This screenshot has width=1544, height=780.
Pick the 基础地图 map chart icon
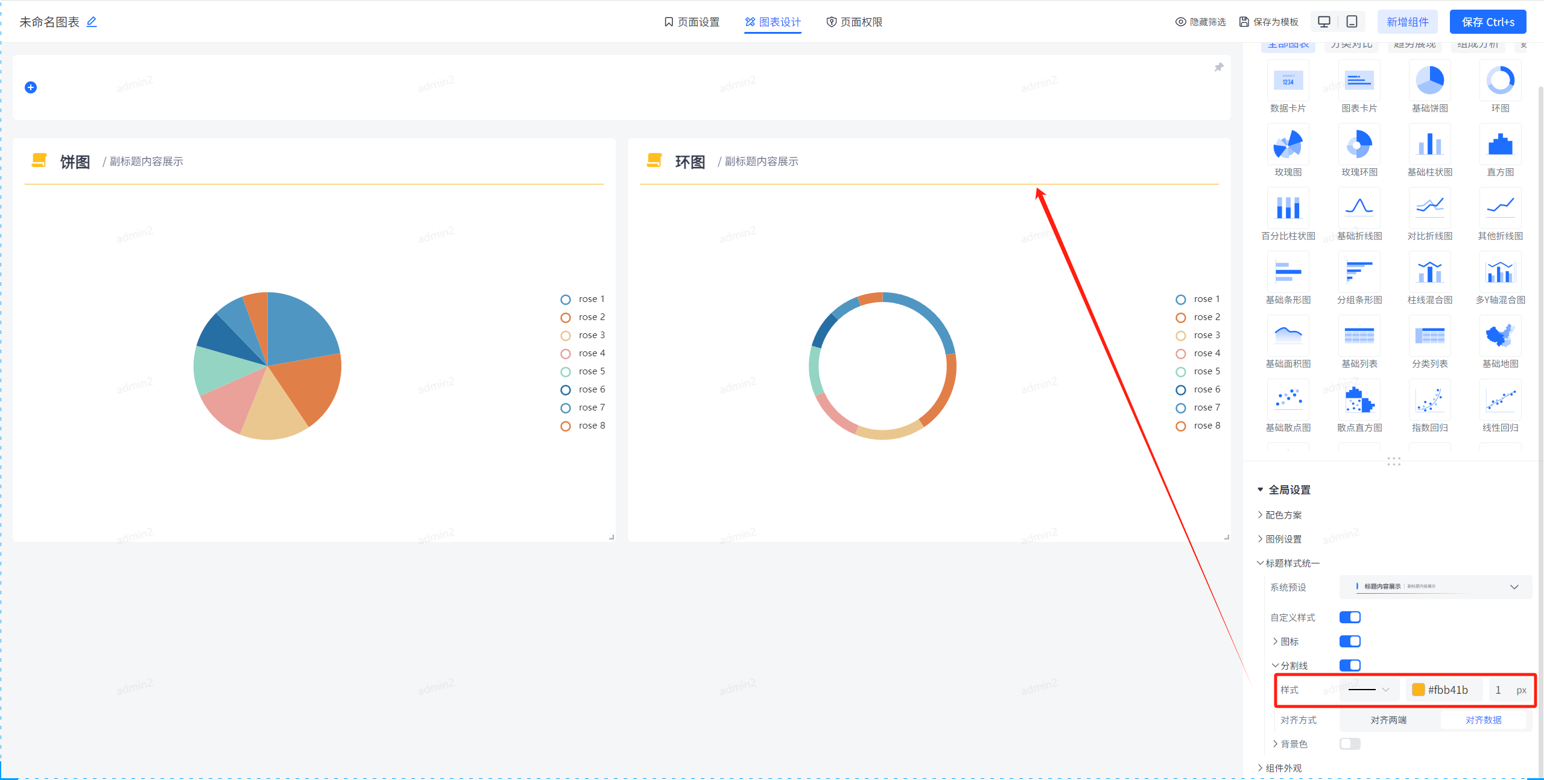coord(1500,336)
